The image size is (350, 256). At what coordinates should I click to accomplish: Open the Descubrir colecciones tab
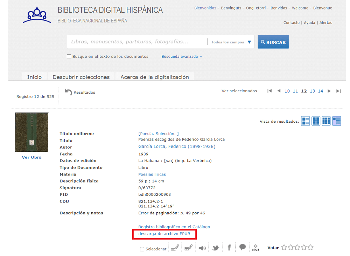tap(81, 77)
